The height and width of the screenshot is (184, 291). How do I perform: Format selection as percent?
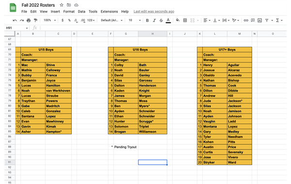[69, 20]
